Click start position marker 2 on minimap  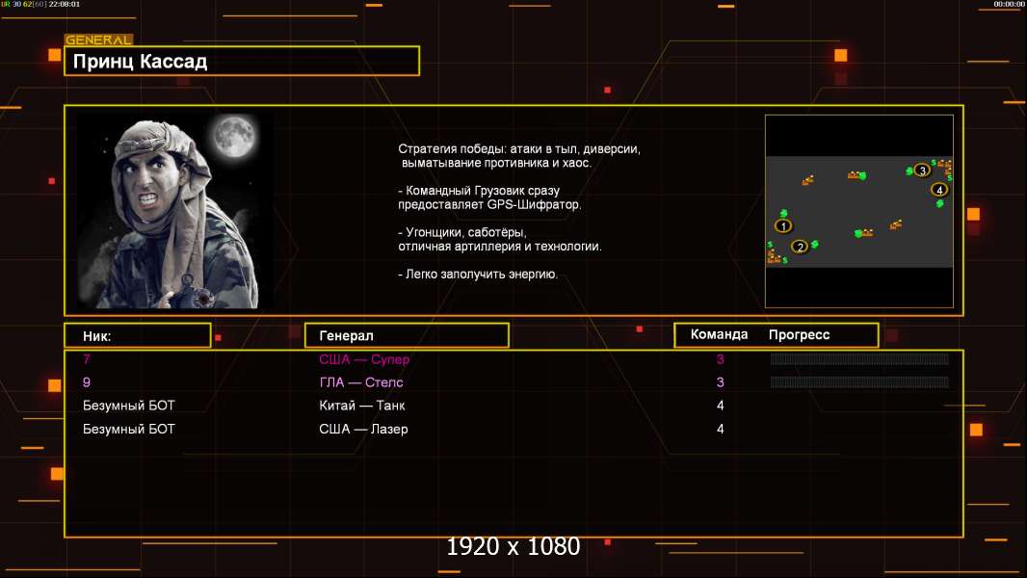pyautogui.click(x=799, y=247)
